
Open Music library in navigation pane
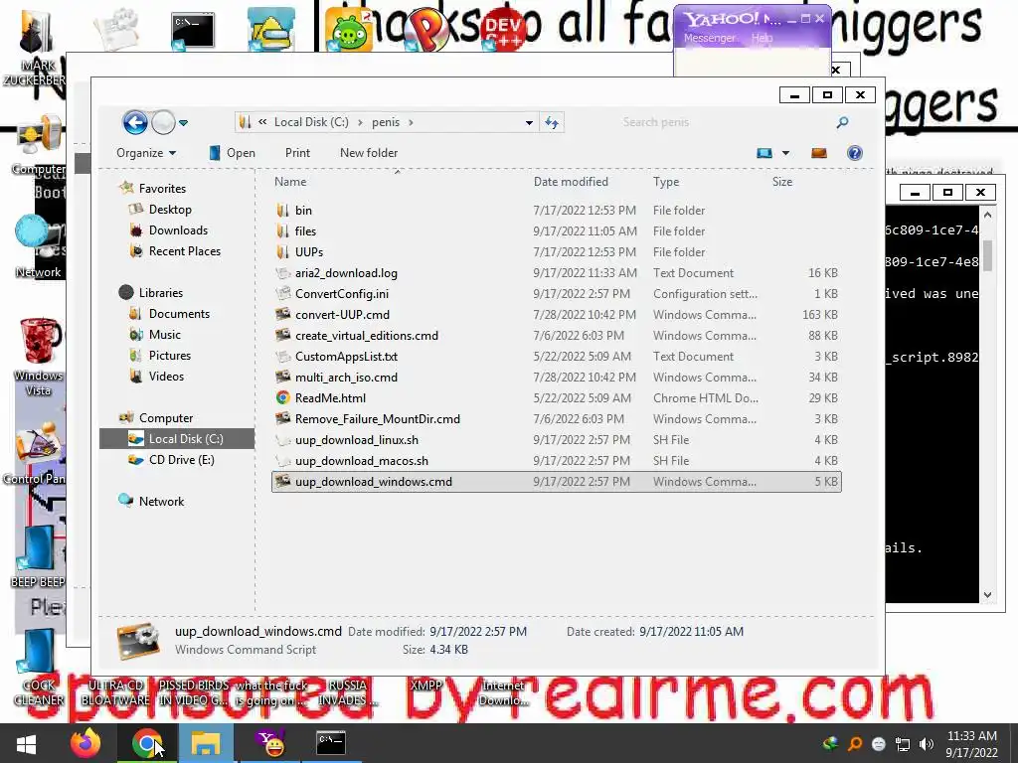pos(165,334)
